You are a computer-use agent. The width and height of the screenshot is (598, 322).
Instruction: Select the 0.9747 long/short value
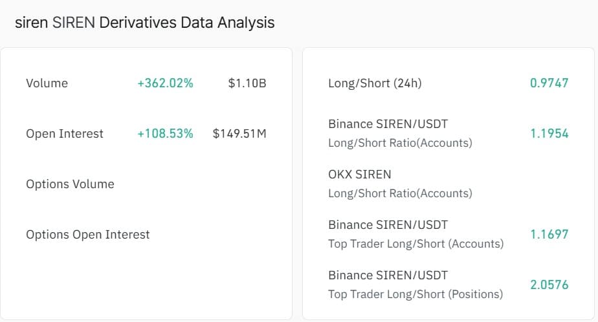[549, 83]
